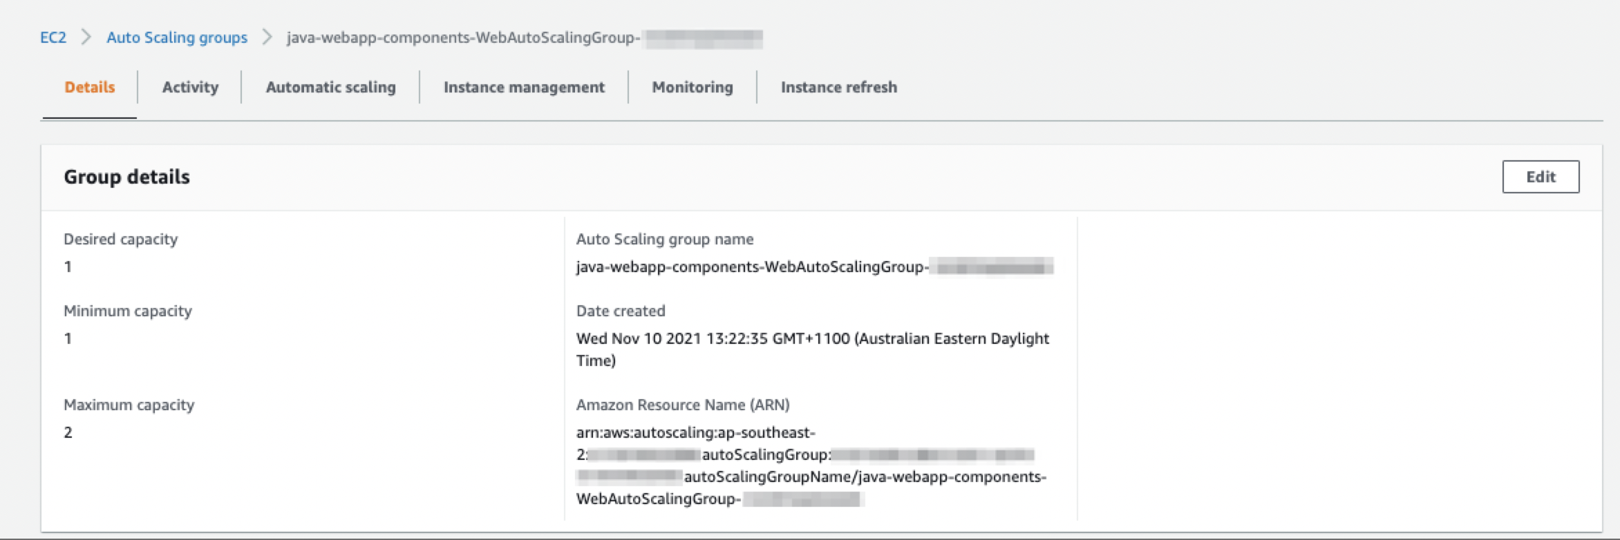
Task: Switch to the Activity tab
Action: 190,87
